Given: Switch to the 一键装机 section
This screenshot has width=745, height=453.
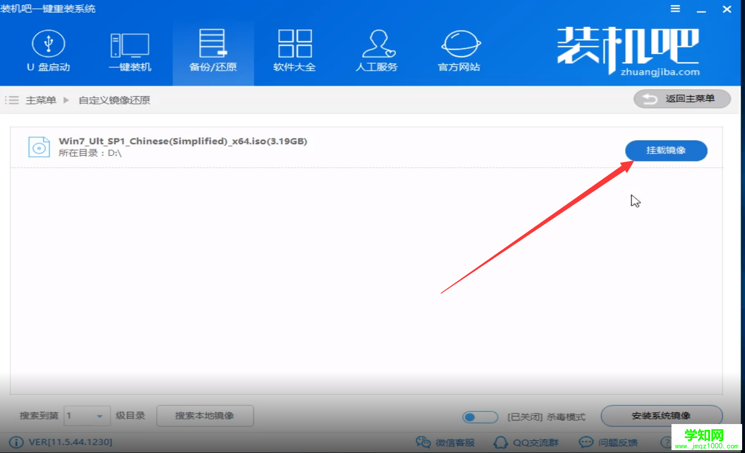Looking at the screenshot, I should (x=130, y=52).
